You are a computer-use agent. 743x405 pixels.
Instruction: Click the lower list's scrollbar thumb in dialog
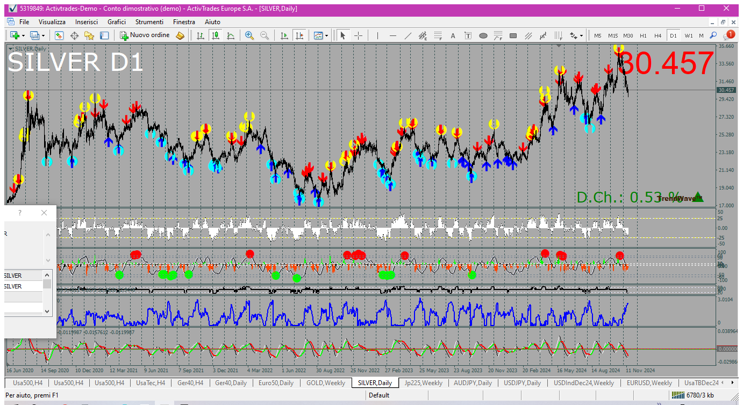click(47, 284)
